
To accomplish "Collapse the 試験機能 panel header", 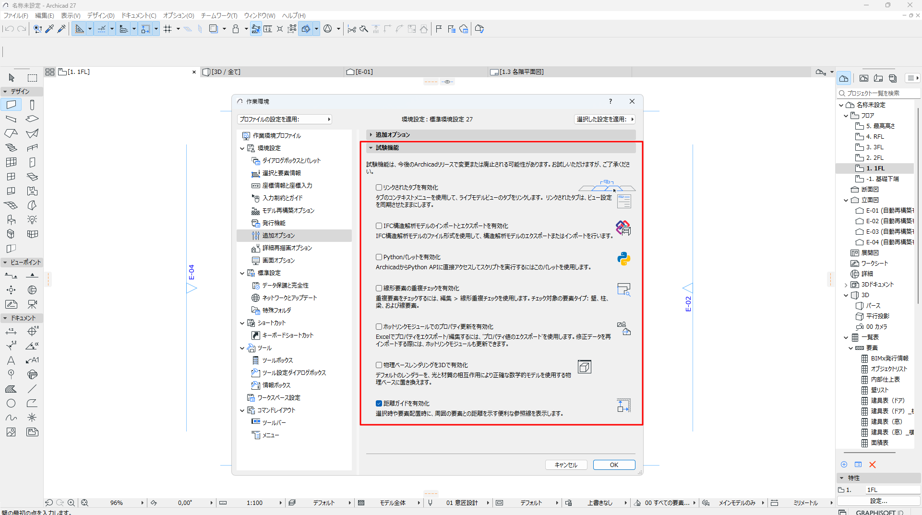I will [x=501, y=147].
